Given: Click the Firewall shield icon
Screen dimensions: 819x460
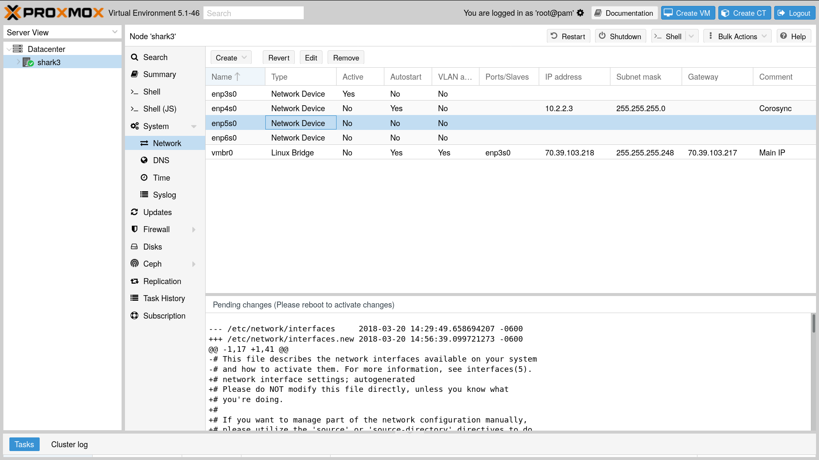Looking at the screenshot, I should pyautogui.click(x=134, y=229).
